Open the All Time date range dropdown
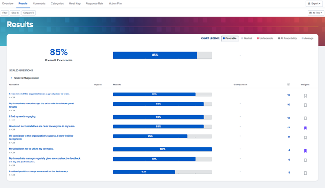This screenshot has width=325, height=188. (x=316, y=13)
